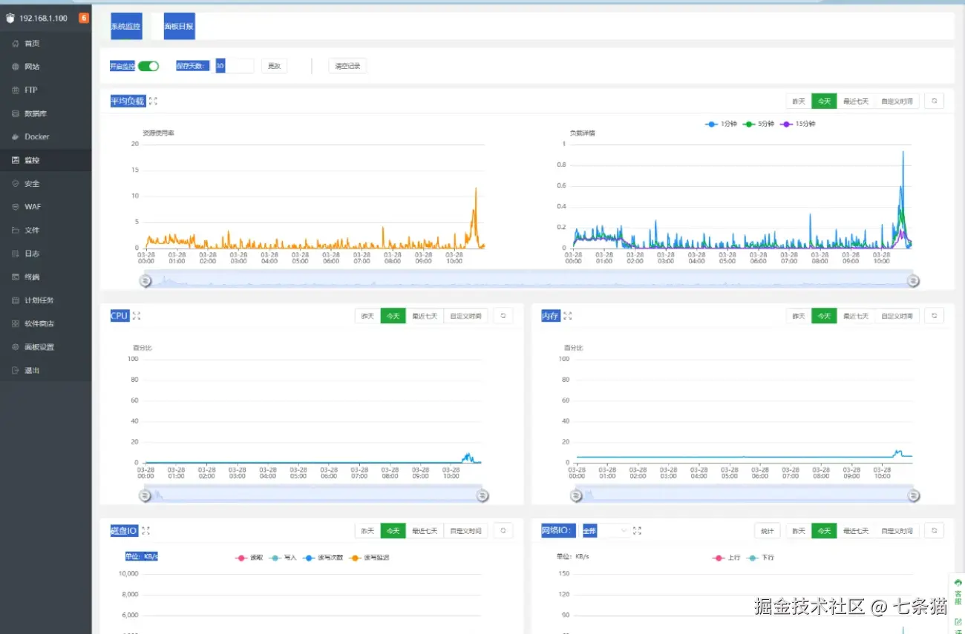Refresh the 平均负载 chart
This screenshot has height=634, width=965.
click(935, 101)
